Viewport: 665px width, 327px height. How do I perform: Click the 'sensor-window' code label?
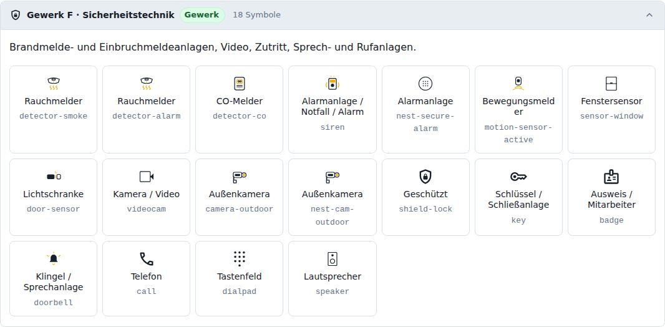(x=611, y=116)
